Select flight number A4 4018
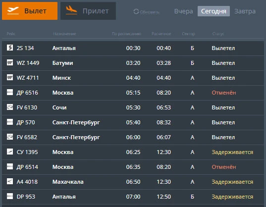 27,182
